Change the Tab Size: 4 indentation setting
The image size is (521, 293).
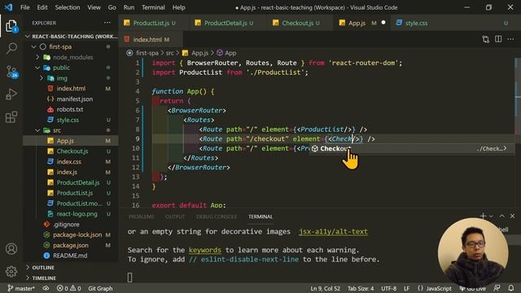coord(361,288)
